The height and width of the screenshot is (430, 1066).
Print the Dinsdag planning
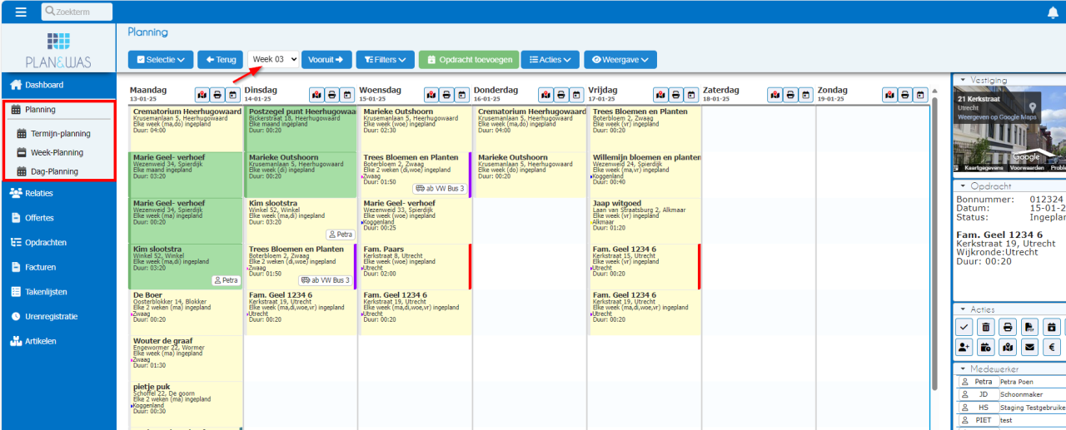pyautogui.click(x=331, y=95)
